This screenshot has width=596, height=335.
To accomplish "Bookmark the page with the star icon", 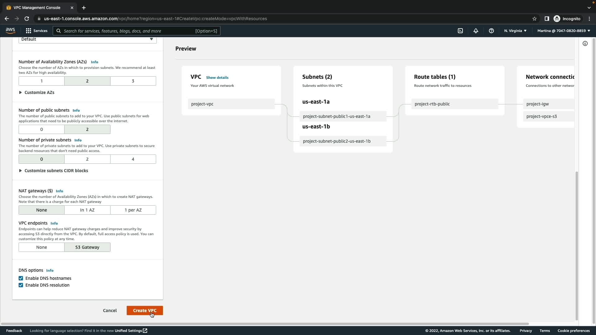I will coord(534,19).
